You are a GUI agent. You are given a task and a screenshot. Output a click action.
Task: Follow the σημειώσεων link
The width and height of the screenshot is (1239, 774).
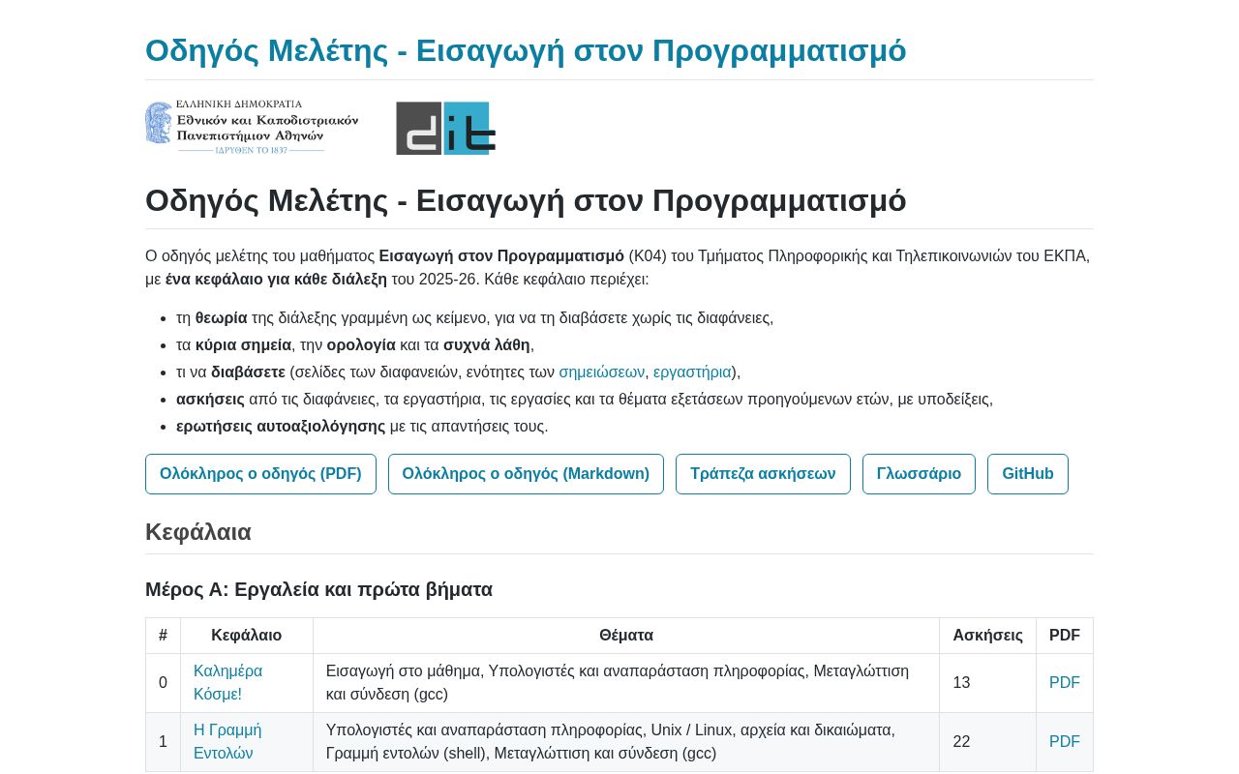coord(601,372)
